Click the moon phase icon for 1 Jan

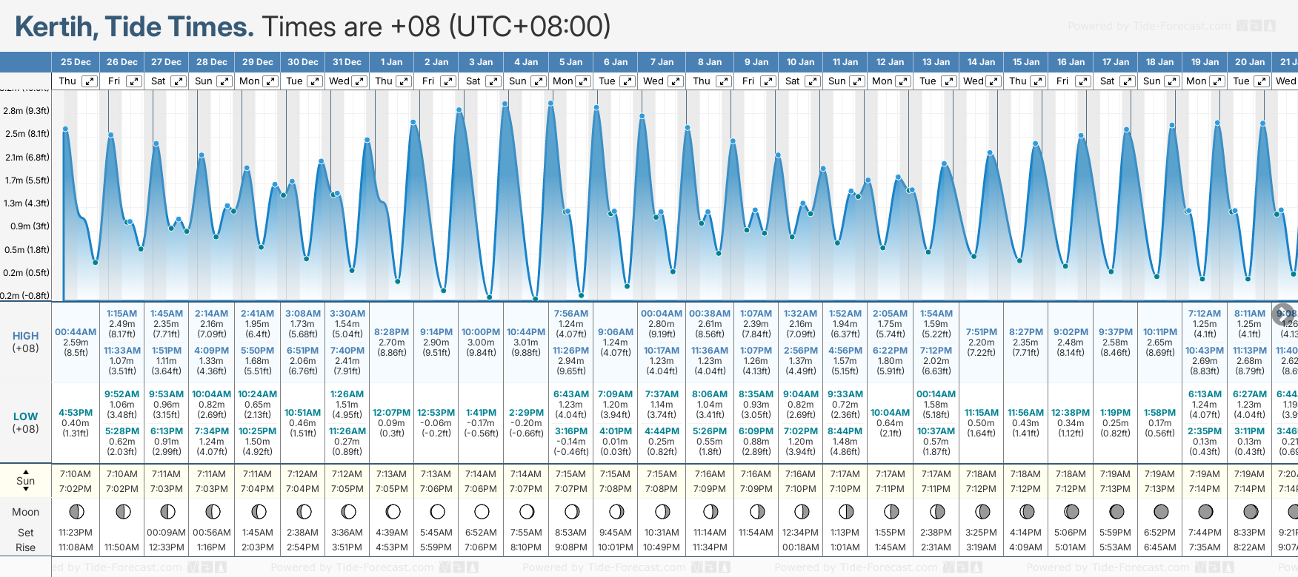393,512
